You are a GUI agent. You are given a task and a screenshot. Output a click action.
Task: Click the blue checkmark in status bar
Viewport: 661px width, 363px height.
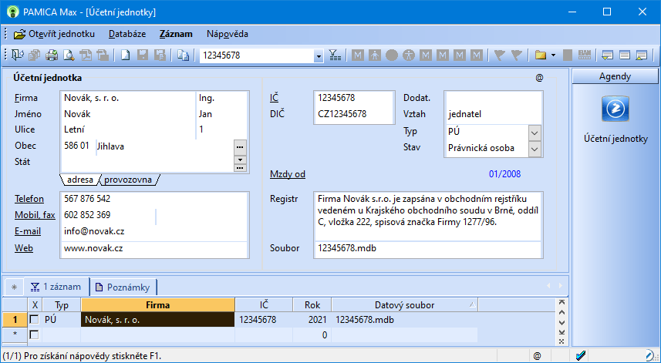(581, 356)
